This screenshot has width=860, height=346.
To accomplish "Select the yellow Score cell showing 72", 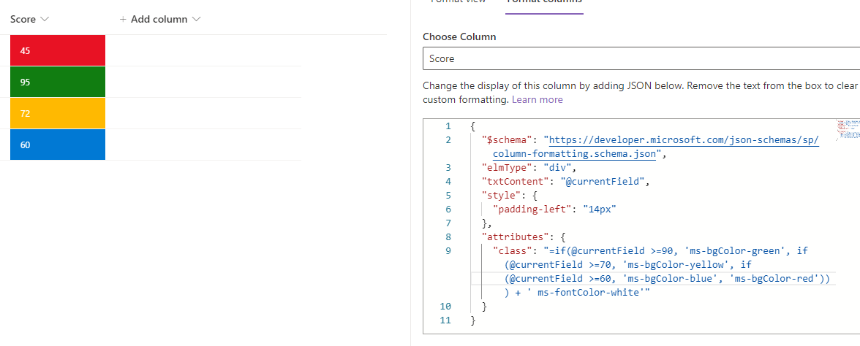I will click(58, 113).
